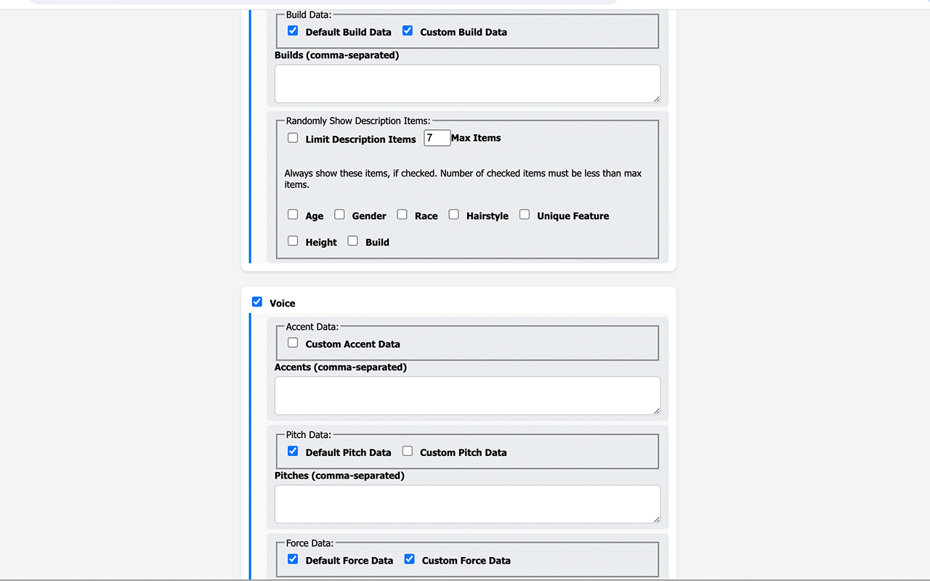Click the Accents comma-separated text area
The width and height of the screenshot is (930, 581).
click(467, 396)
